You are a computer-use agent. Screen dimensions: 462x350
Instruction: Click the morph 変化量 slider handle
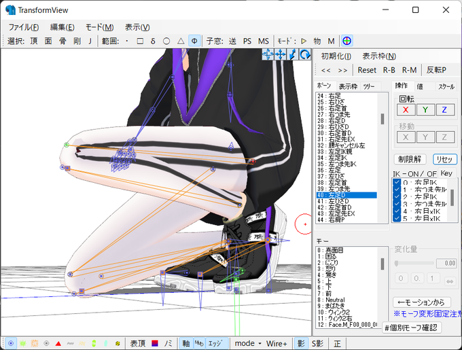397,263
